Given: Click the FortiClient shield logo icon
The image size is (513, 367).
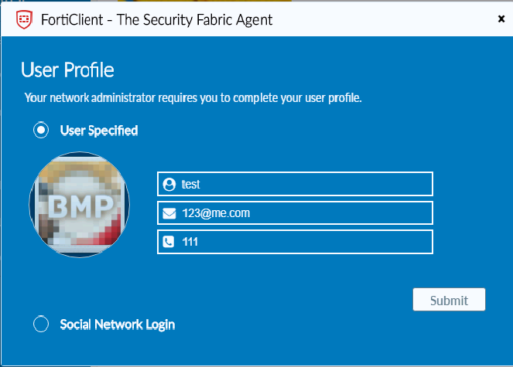Looking at the screenshot, I should [x=24, y=19].
